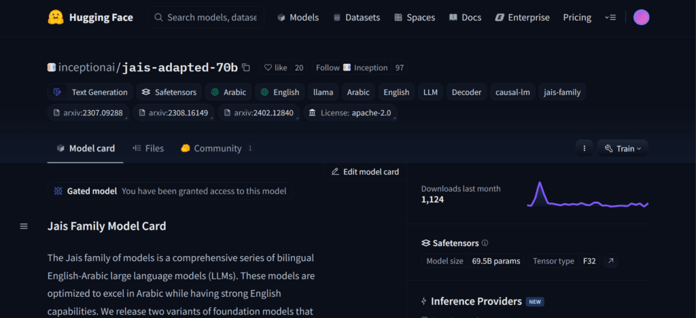Select the Decoder tag
Screen dimensions: 696x318
click(x=466, y=92)
